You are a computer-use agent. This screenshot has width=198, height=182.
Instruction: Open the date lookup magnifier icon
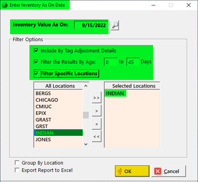pyautogui.click(x=115, y=25)
